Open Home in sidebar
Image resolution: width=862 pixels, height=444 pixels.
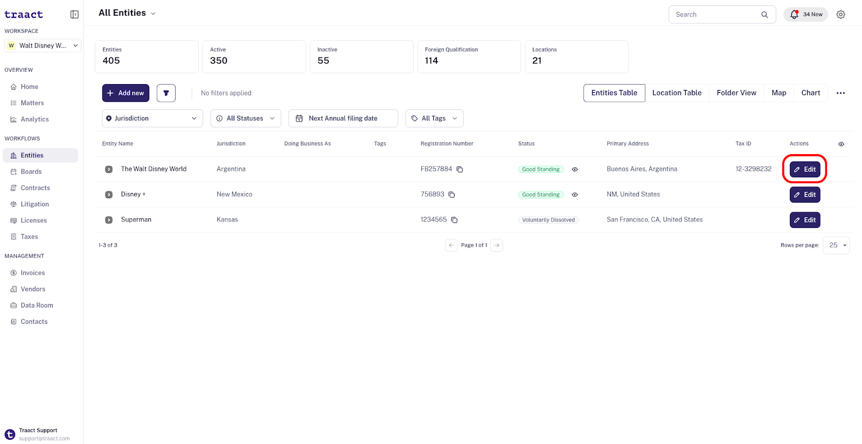coord(40,87)
